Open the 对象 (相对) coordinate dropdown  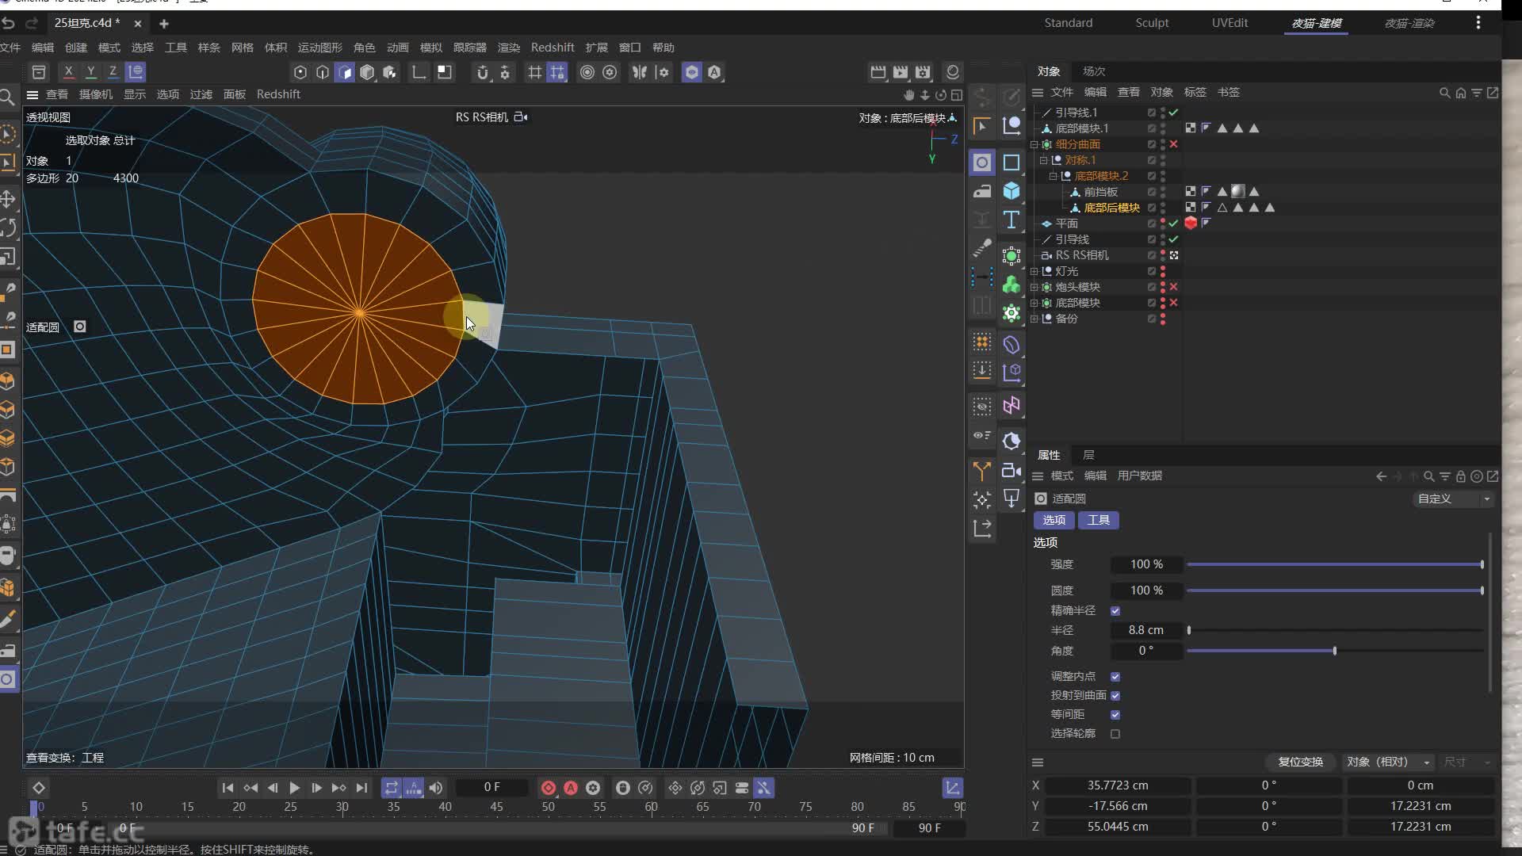[1388, 762]
